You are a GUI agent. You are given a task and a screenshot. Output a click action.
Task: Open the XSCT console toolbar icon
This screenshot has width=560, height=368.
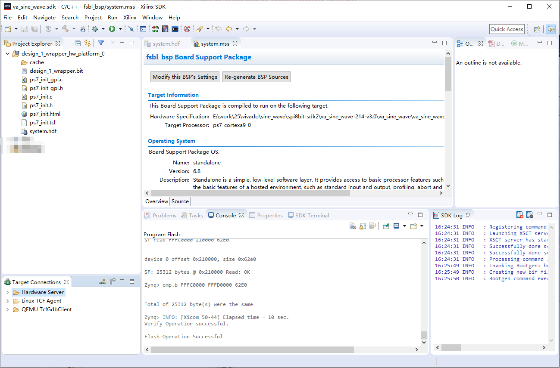(x=143, y=29)
